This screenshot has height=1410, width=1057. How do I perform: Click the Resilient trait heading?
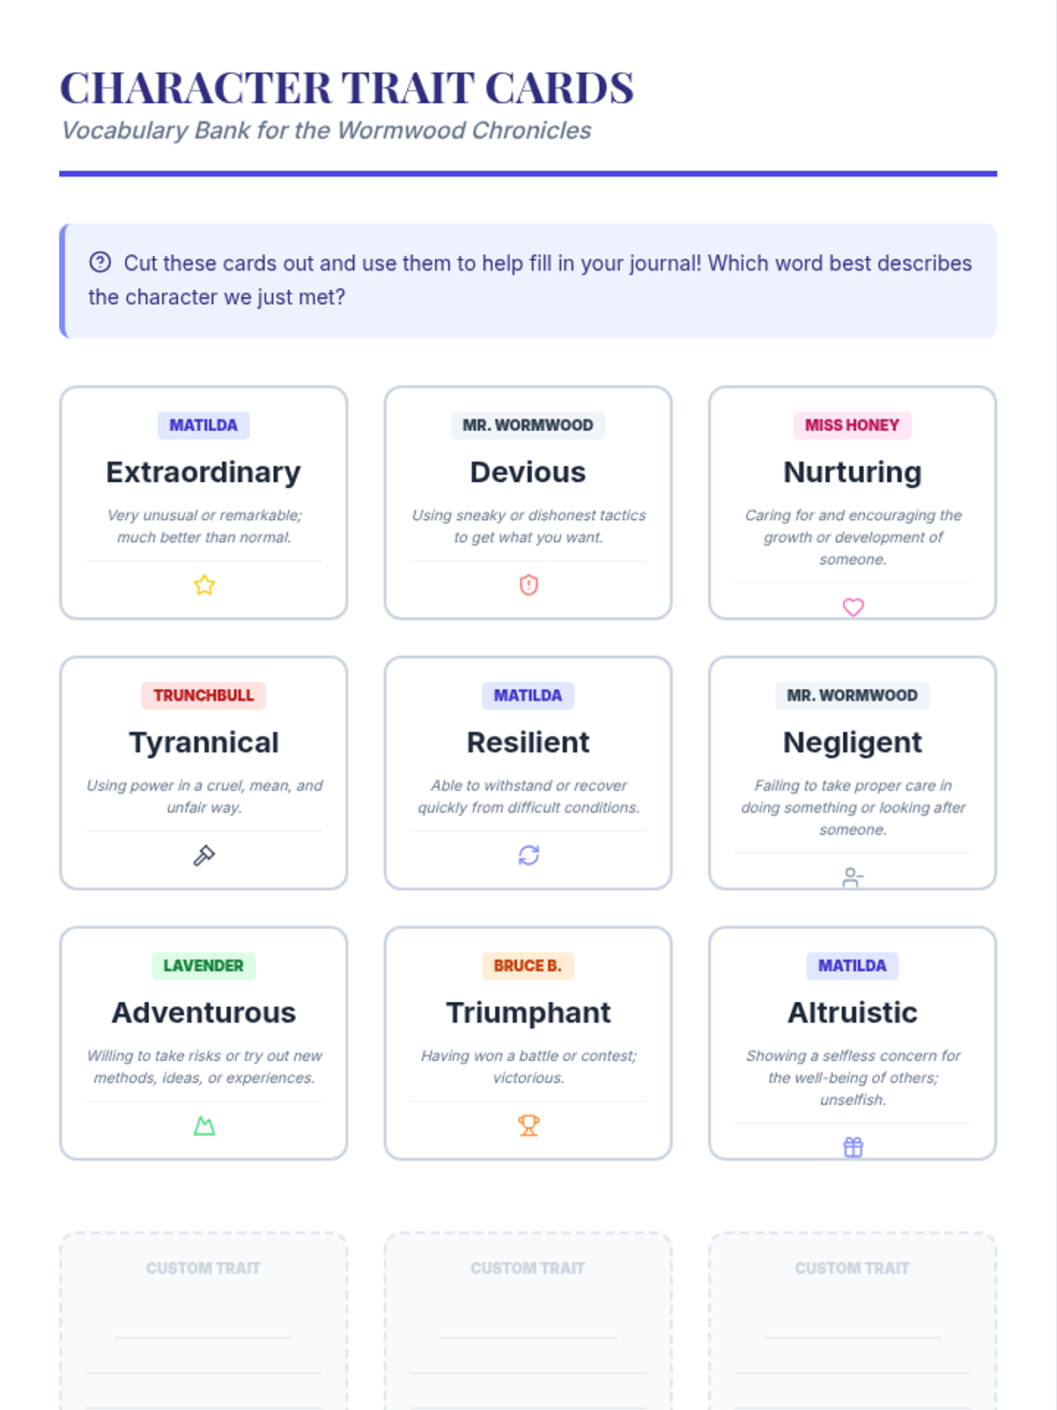coord(528,743)
